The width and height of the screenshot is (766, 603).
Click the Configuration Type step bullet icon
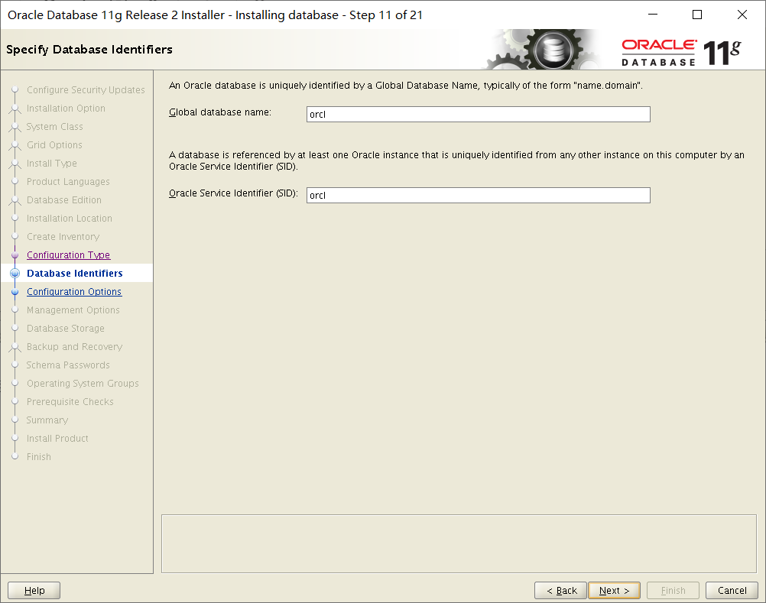tap(15, 254)
